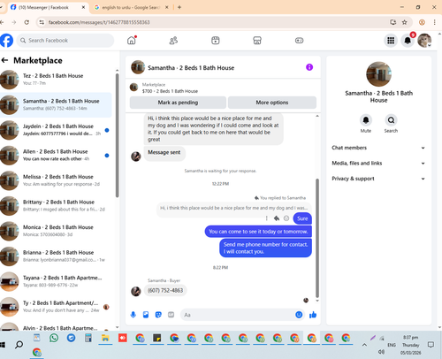Choose a GIF icon
This screenshot has height=359, width=442.
point(171,315)
